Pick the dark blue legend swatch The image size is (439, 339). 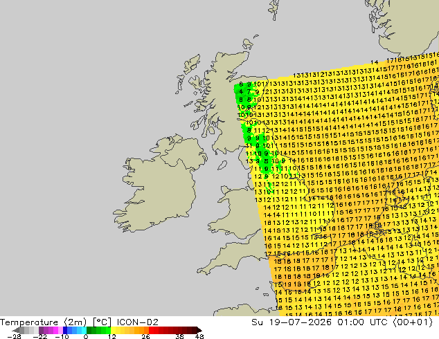65,330
